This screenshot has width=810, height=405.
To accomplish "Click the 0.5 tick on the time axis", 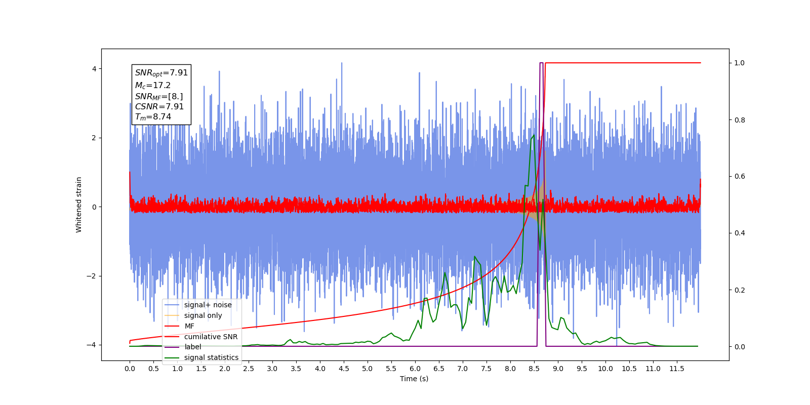I will coord(153,369).
